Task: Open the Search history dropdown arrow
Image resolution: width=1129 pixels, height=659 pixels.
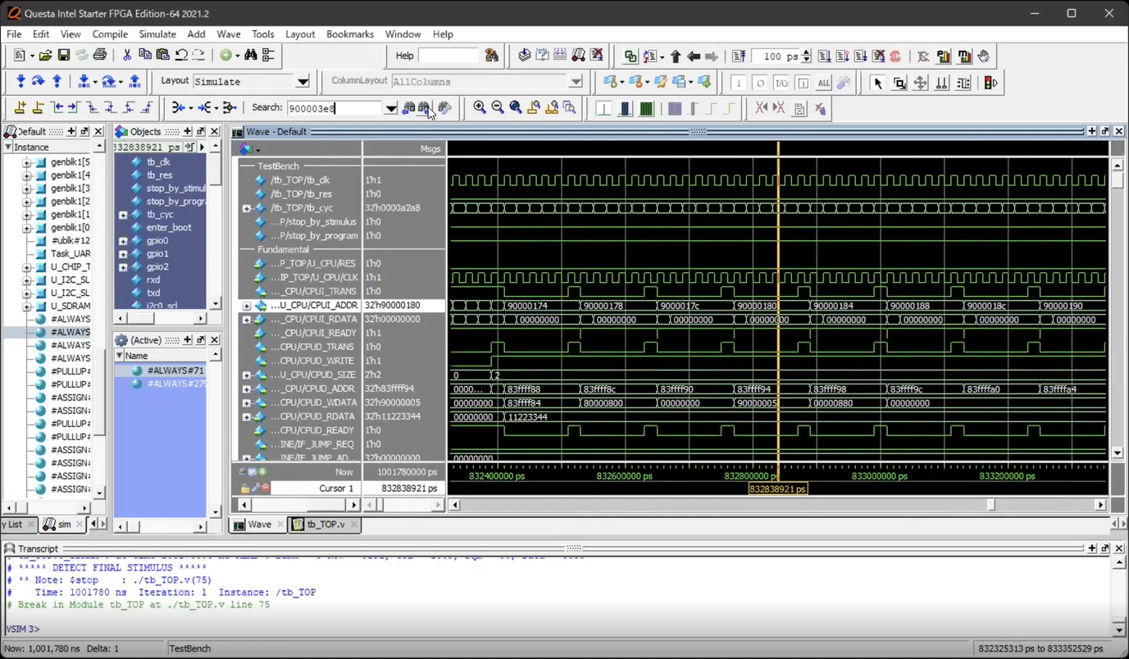Action: coord(391,108)
